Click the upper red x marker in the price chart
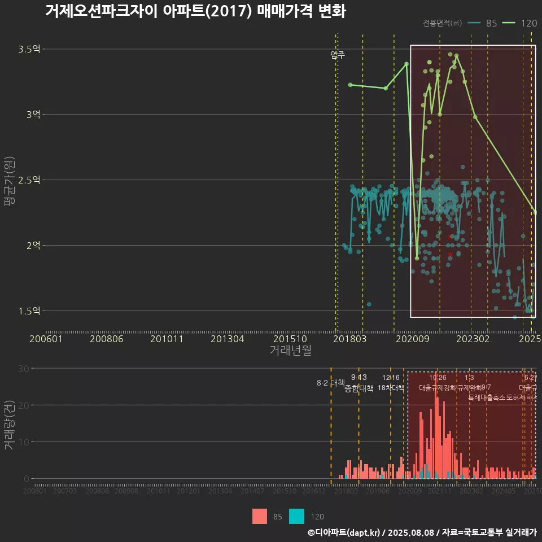Image resolution: width=542 pixels, height=542 pixels. (450, 237)
